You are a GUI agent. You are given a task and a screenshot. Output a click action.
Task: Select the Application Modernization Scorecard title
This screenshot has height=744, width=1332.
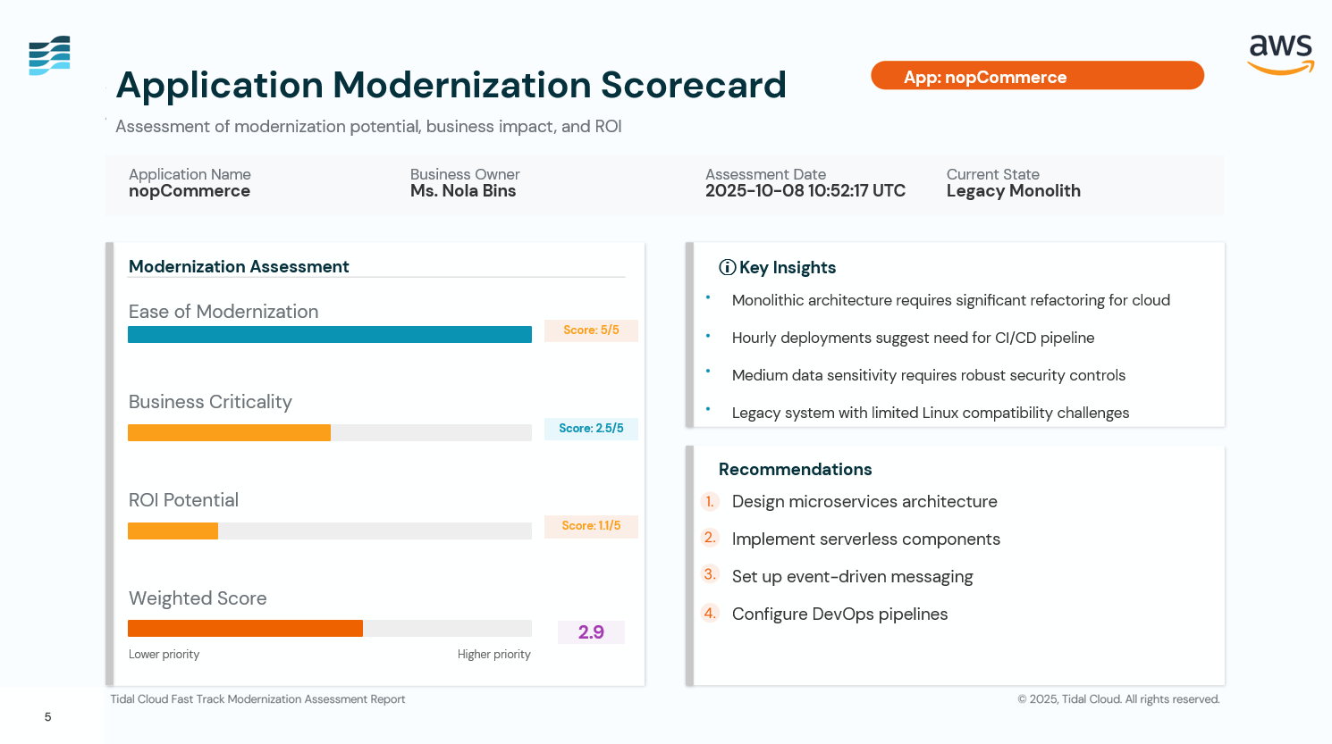point(451,85)
